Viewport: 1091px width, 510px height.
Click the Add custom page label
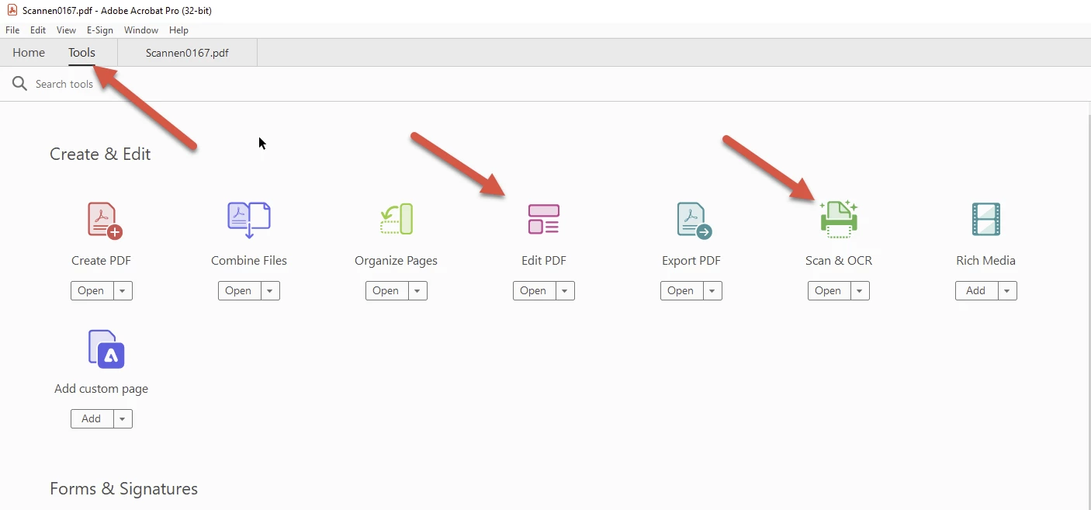[x=102, y=389]
